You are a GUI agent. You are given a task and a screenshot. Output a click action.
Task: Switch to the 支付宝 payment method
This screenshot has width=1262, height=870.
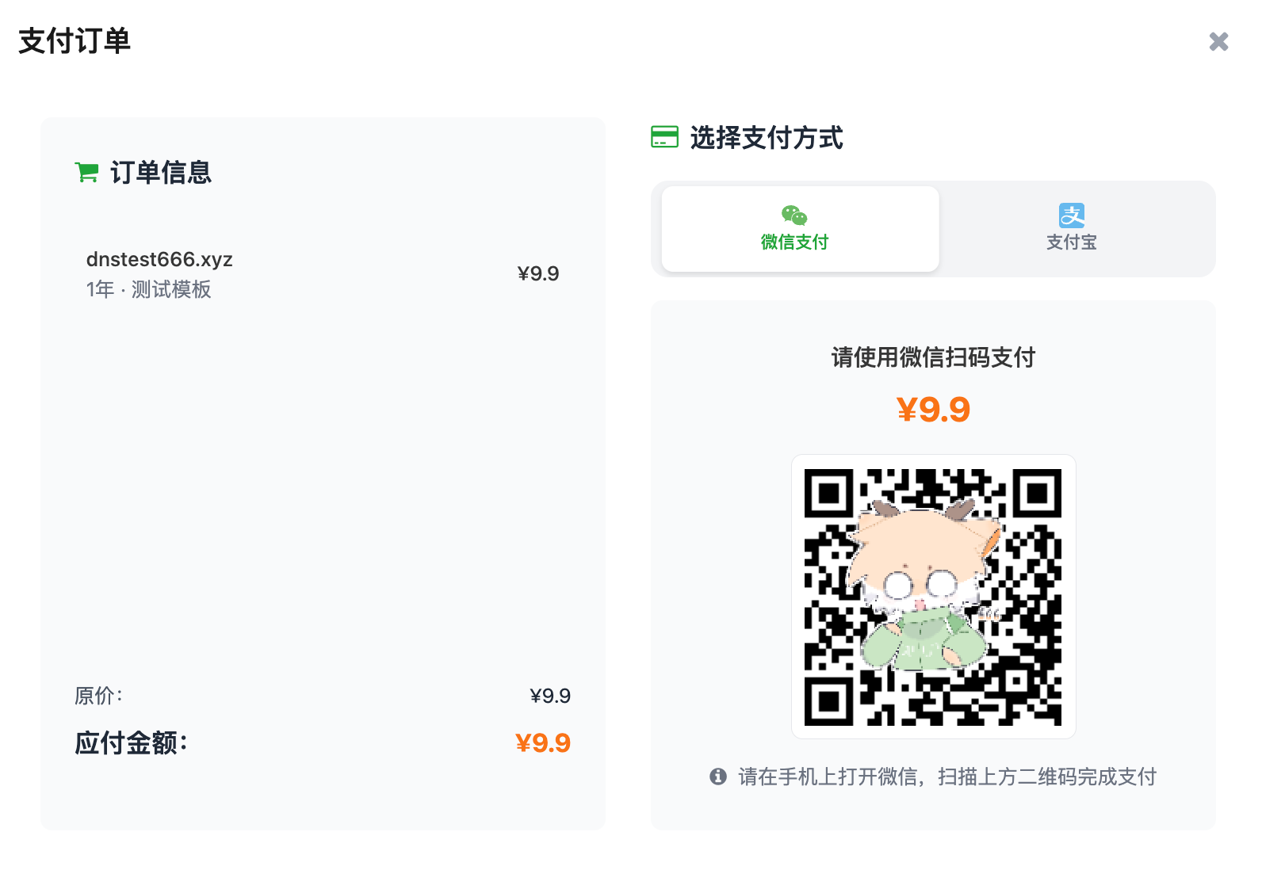[x=1071, y=229]
